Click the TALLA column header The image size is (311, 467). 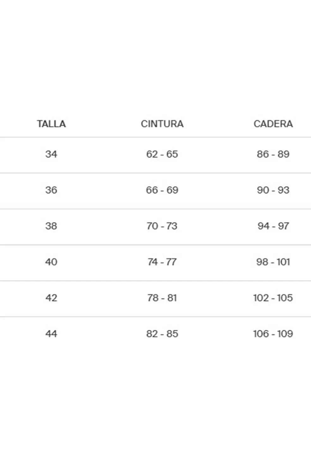tap(51, 124)
